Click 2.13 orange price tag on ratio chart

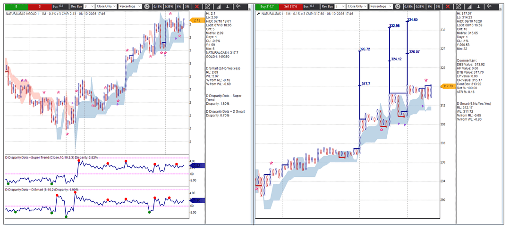(196, 20)
